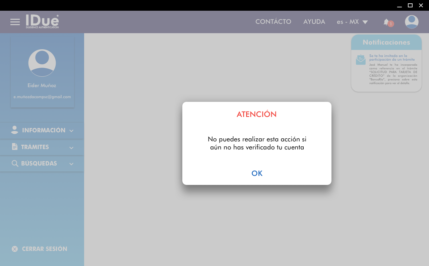This screenshot has height=266, width=429.
Task: Open the es - MX language dropdown
Action: [352, 22]
